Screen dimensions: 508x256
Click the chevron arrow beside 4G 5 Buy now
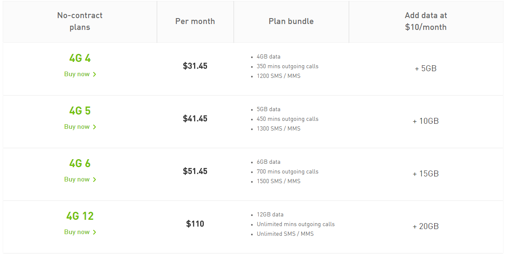(x=95, y=127)
